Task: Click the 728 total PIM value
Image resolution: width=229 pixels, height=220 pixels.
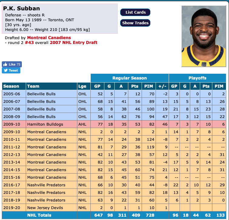Action: [x=150, y=215]
